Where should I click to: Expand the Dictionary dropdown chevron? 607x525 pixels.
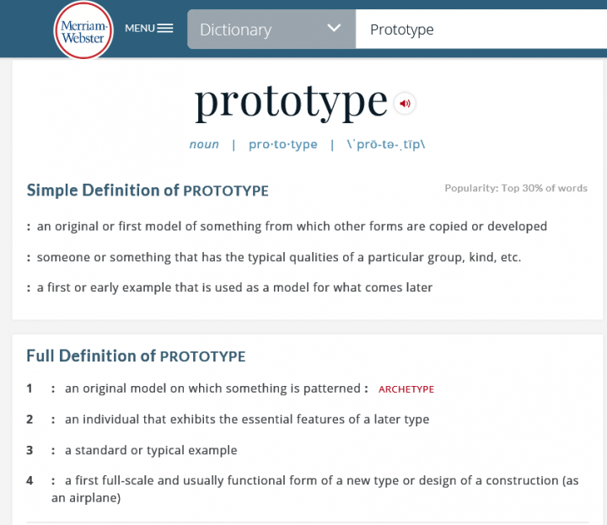coord(334,29)
